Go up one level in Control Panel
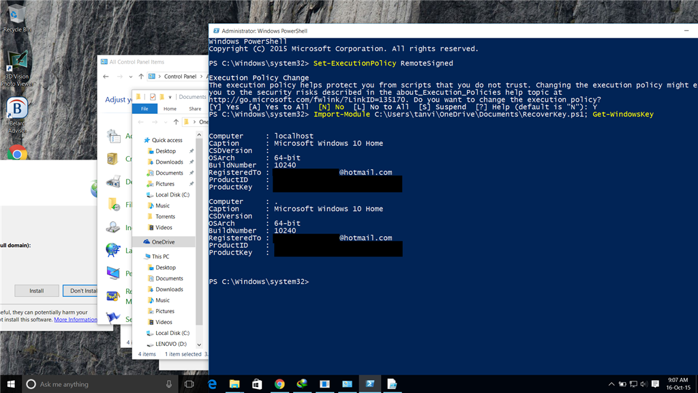This screenshot has height=393, width=698. (x=141, y=76)
